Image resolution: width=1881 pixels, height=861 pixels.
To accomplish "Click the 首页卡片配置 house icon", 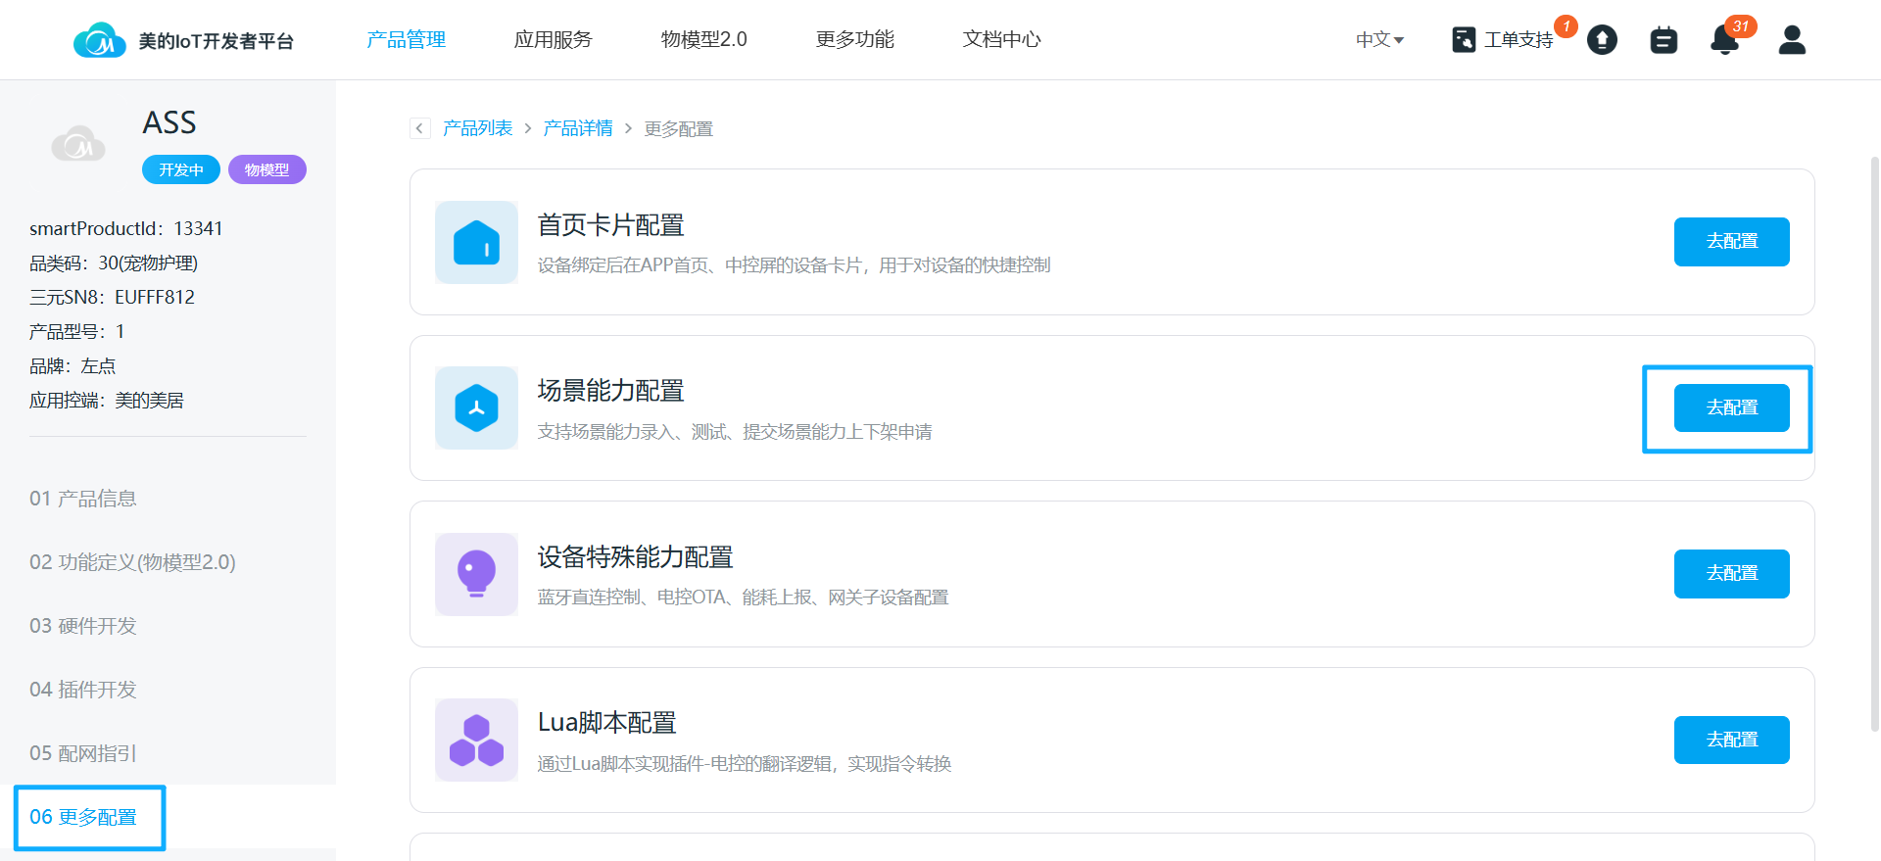I will [x=476, y=242].
